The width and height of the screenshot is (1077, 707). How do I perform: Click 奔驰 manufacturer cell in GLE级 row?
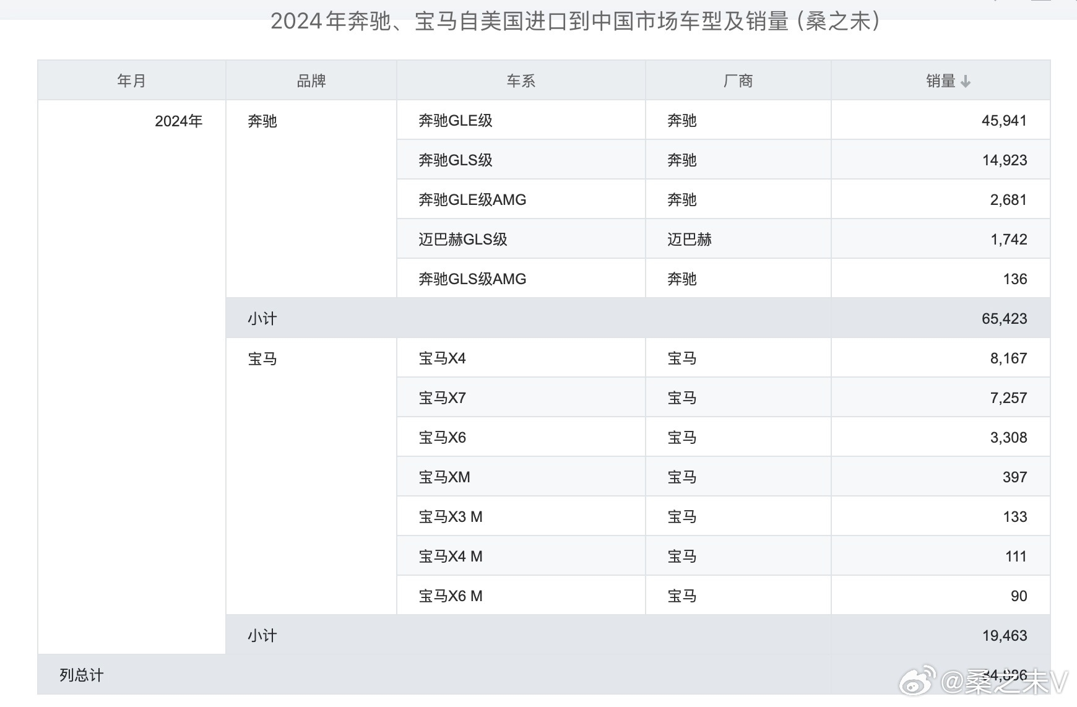point(738,120)
